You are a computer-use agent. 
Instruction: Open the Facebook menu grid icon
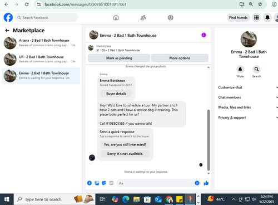point(256,17)
